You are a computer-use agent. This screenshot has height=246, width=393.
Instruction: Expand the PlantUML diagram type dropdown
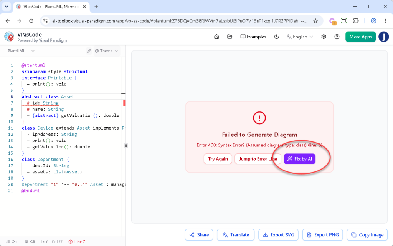click(x=21, y=51)
